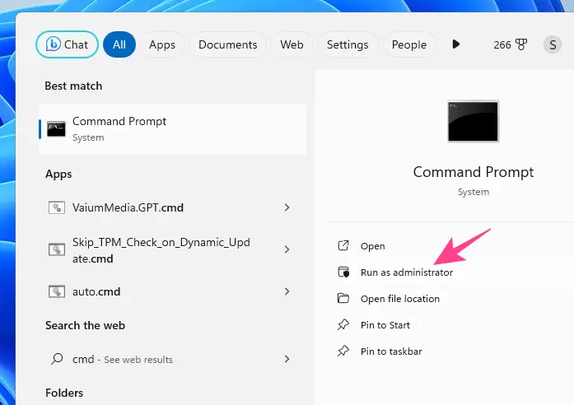Open the 266 rewards points badge

tap(510, 44)
